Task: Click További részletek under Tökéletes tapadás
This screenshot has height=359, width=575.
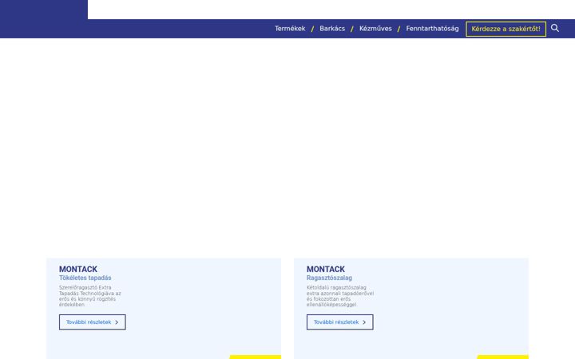Action: pyautogui.click(x=93, y=322)
